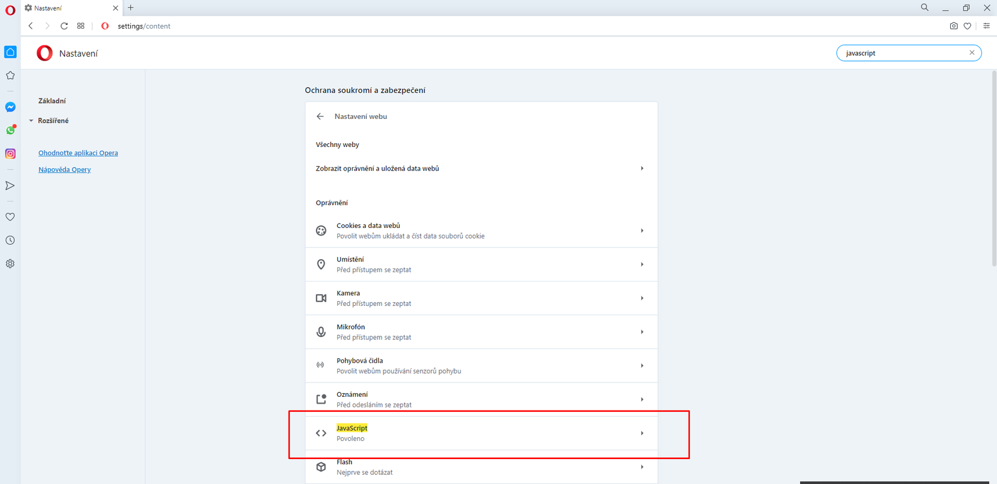The width and height of the screenshot is (997, 484).
Task: Open bookmarks star icon in sidebar
Action: [x=11, y=75]
